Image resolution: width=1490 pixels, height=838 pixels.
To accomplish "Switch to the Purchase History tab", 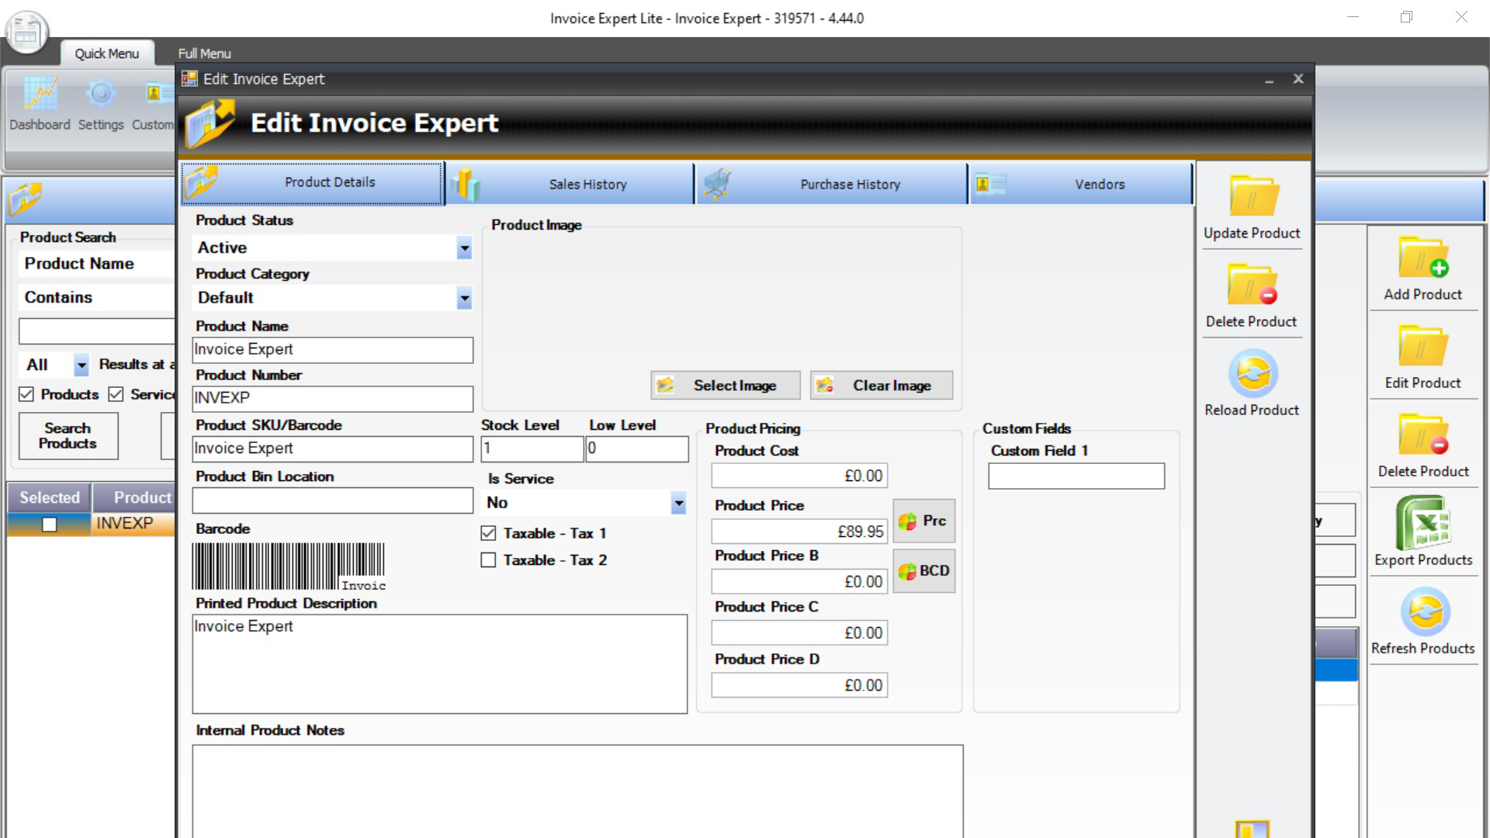I will tap(831, 184).
